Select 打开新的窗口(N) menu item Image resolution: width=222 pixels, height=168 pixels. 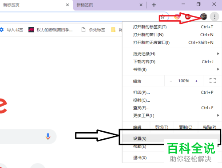[172, 35]
